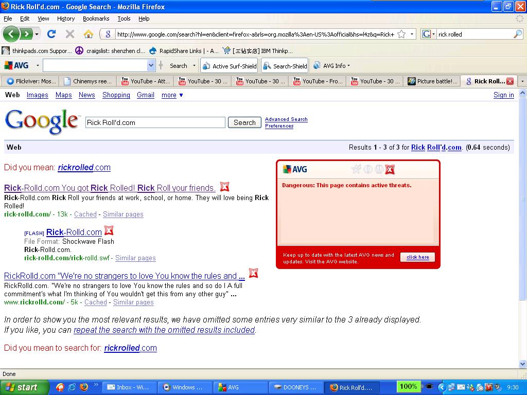The height and width of the screenshot is (395, 527).
Task: Expand Google's 'more' menu
Action: click(x=172, y=95)
